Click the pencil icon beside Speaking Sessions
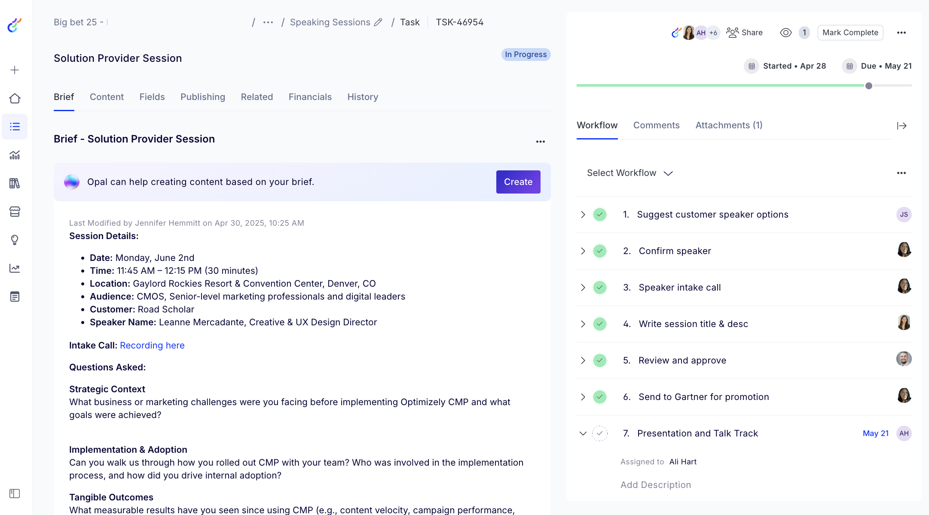Screen dimensions: 929x515 click(378, 22)
